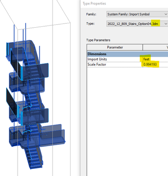
Task: Click the 'Type Parameters' label
Action: coord(98,40)
